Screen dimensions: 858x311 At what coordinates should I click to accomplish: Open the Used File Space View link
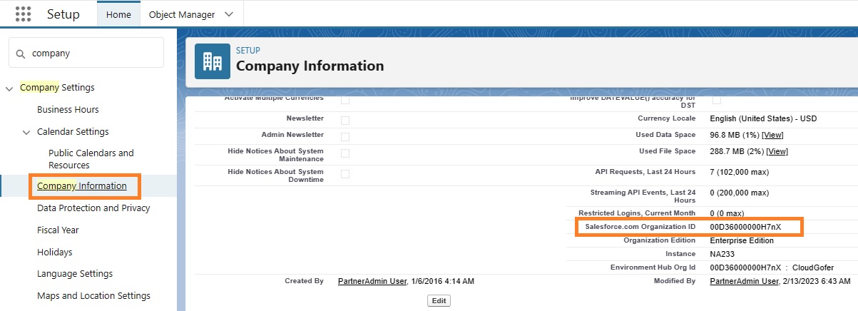pos(777,151)
